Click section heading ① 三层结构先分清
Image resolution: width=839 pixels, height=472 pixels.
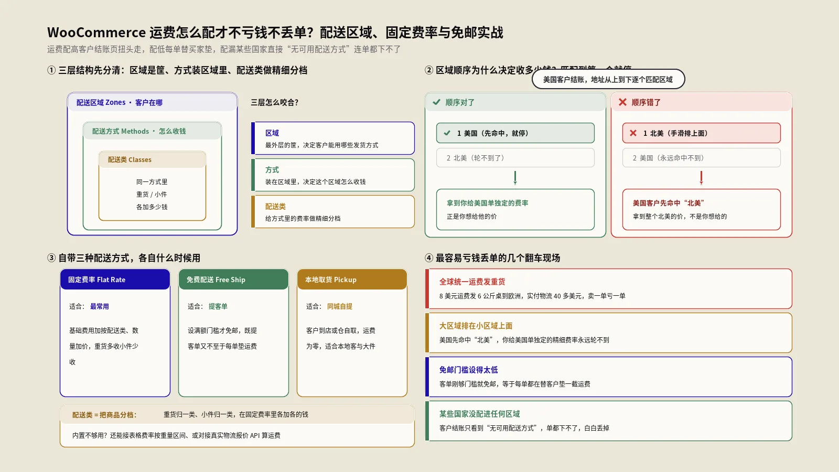177,70
